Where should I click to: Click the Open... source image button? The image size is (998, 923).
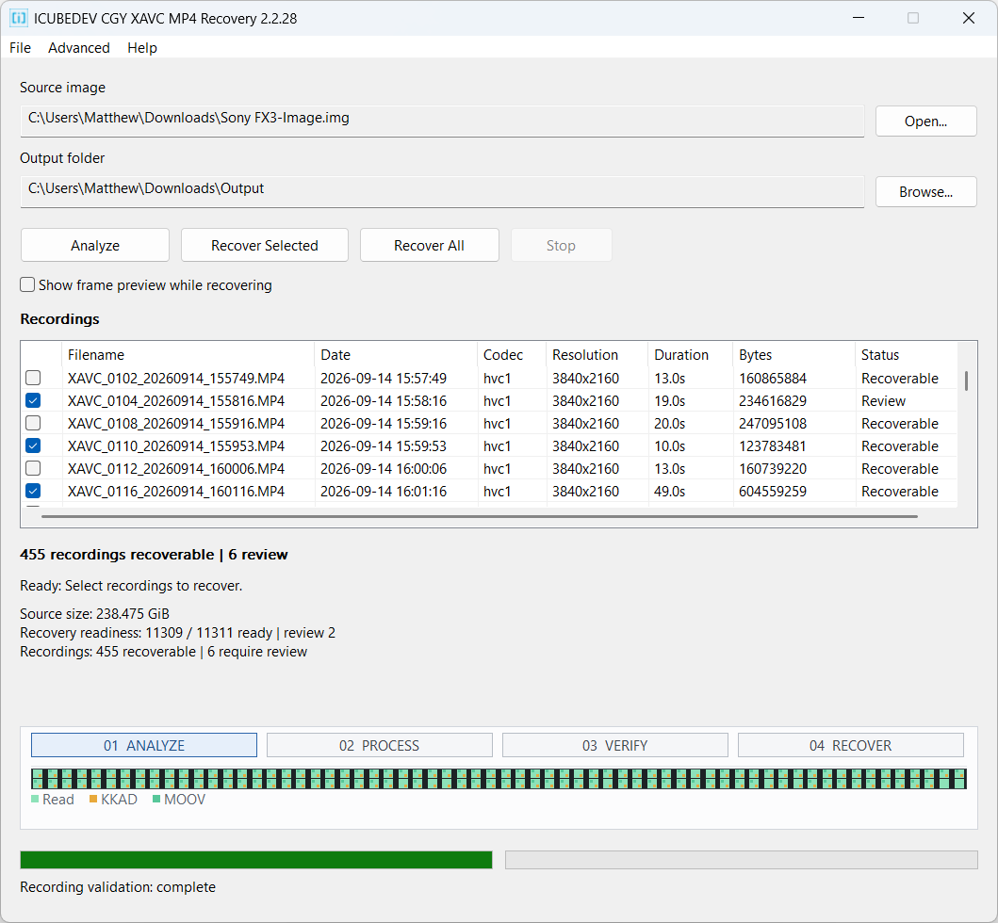click(925, 121)
